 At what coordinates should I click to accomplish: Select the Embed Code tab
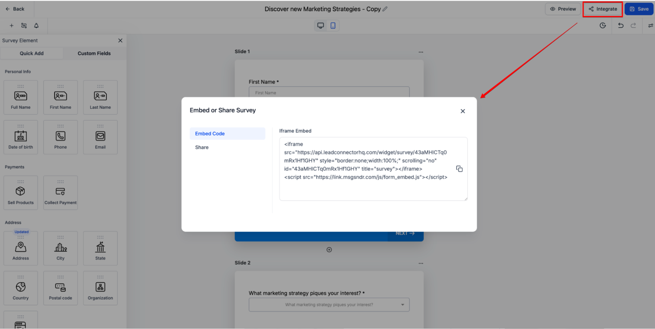coord(227,134)
